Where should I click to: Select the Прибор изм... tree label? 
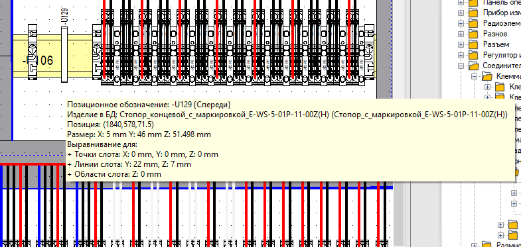(502, 13)
